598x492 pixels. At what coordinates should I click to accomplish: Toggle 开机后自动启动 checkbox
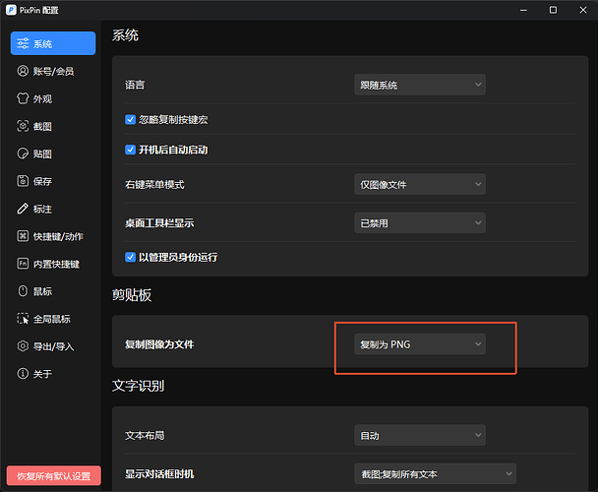click(131, 150)
